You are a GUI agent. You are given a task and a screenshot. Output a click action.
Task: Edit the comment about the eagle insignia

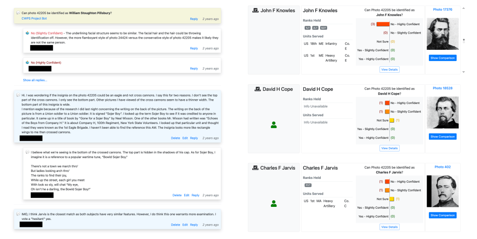tap(185, 138)
